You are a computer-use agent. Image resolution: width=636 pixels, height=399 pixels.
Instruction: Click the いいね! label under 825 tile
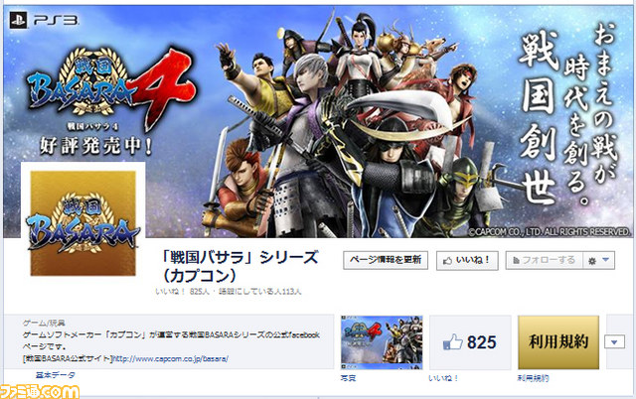click(443, 378)
